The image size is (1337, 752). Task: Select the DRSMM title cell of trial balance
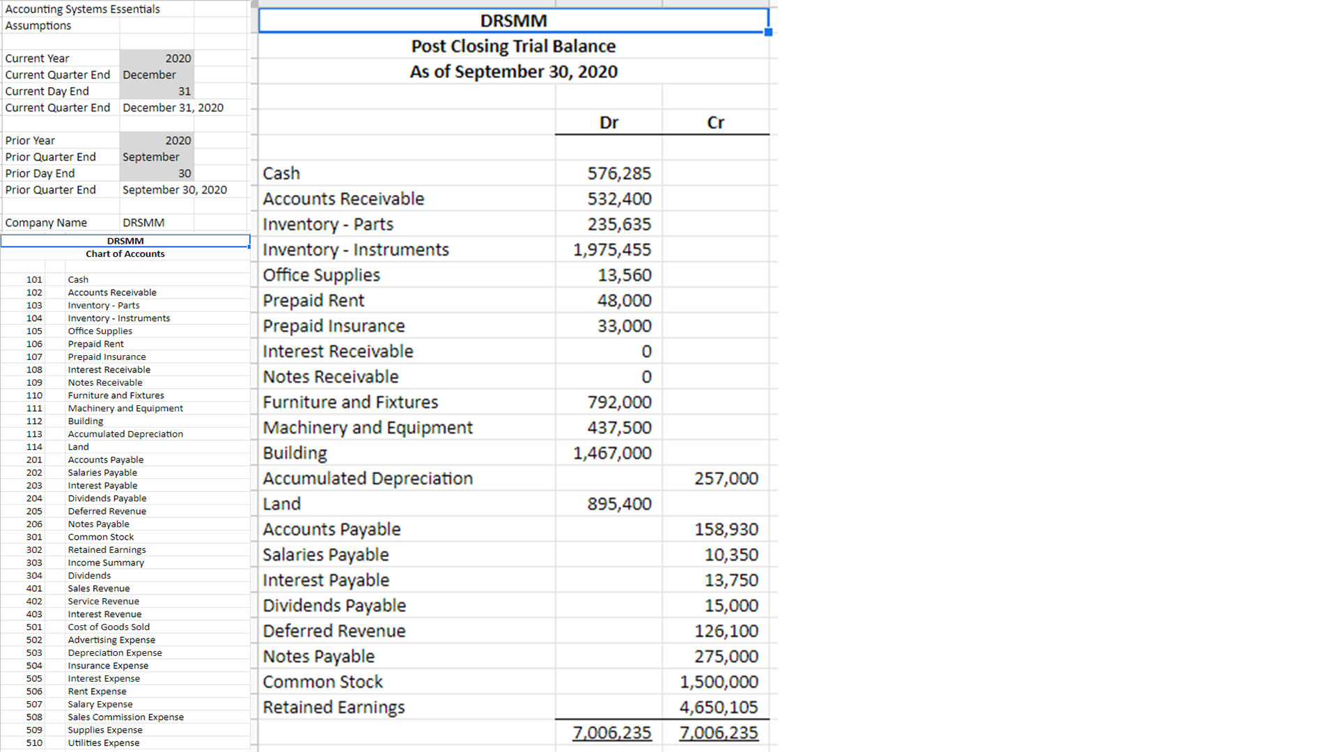click(x=513, y=21)
